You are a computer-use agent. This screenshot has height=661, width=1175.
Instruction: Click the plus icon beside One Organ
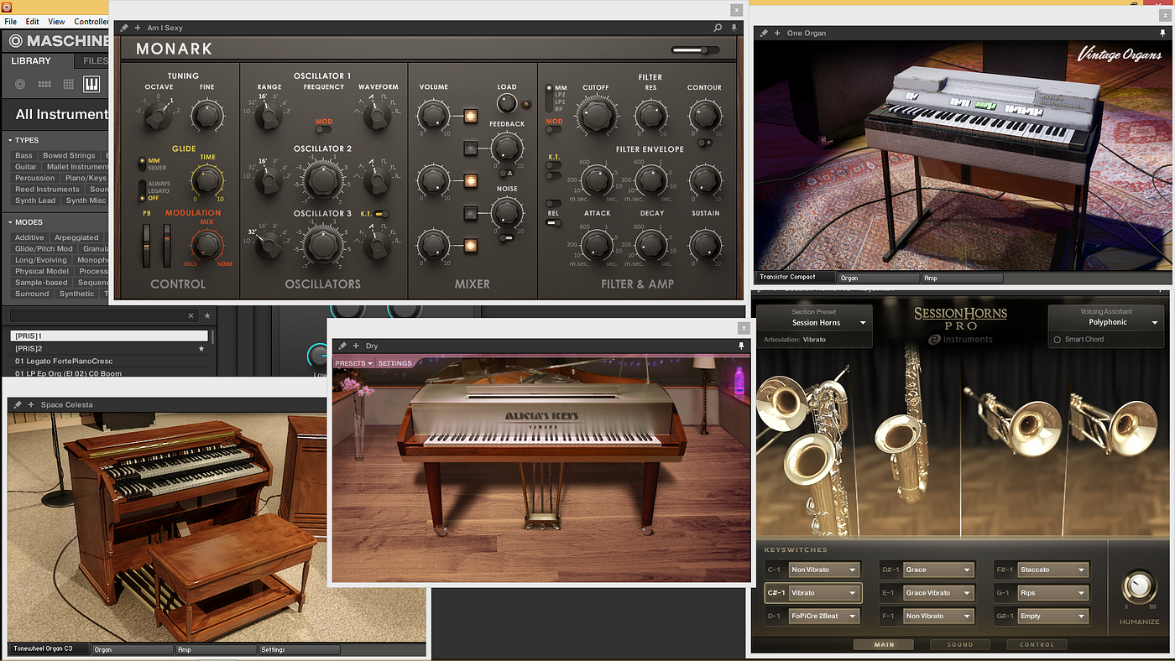[777, 33]
